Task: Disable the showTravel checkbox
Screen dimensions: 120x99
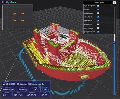Action: point(98,17)
